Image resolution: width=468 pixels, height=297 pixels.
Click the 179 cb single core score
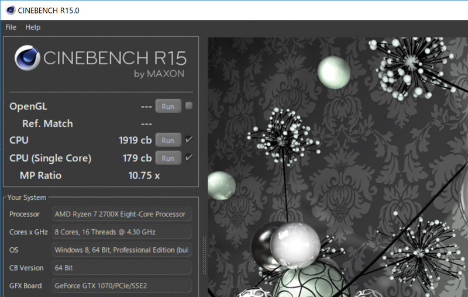click(137, 158)
